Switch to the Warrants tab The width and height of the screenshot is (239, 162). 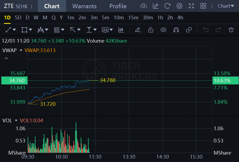coord(84,6)
